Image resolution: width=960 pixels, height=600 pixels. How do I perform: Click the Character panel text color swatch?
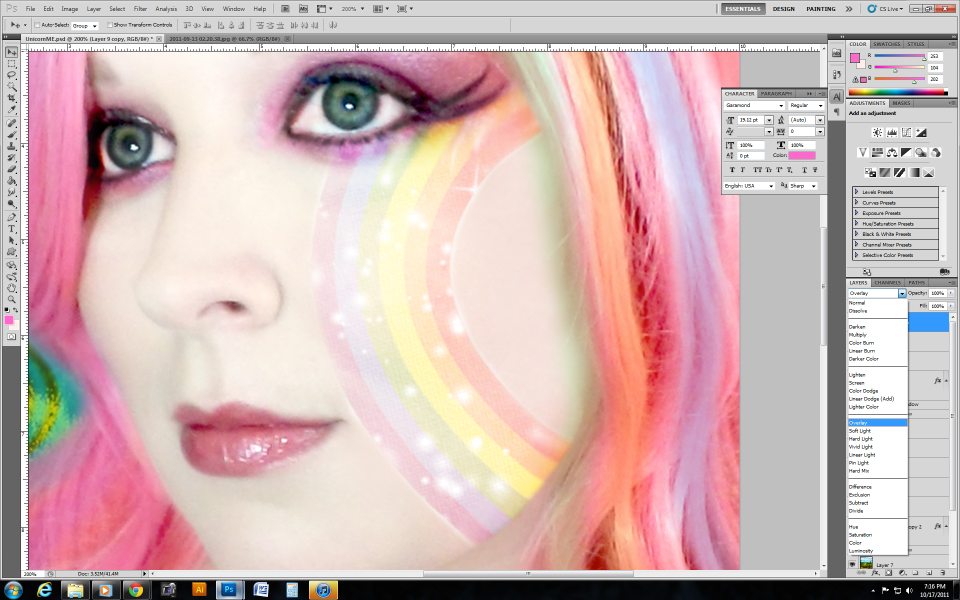(802, 155)
